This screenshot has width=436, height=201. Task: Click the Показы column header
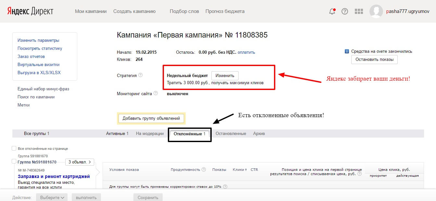tap(219, 170)
